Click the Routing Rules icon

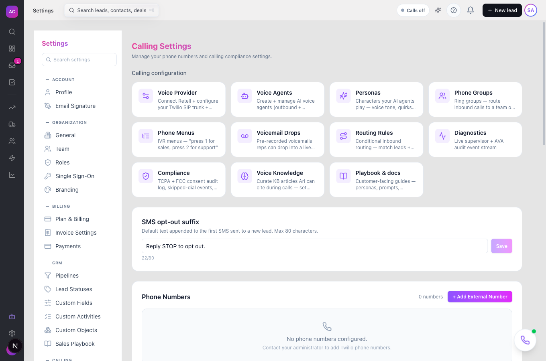tap(343, 136)
